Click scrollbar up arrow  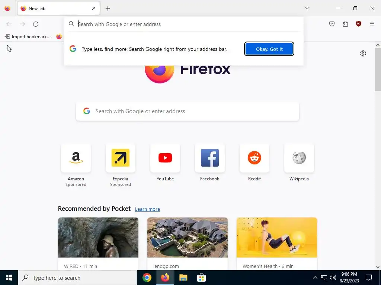pos(378,45)
